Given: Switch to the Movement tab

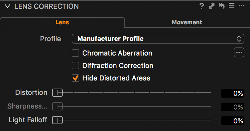Looking at the screenshot, I should point(187,22).
